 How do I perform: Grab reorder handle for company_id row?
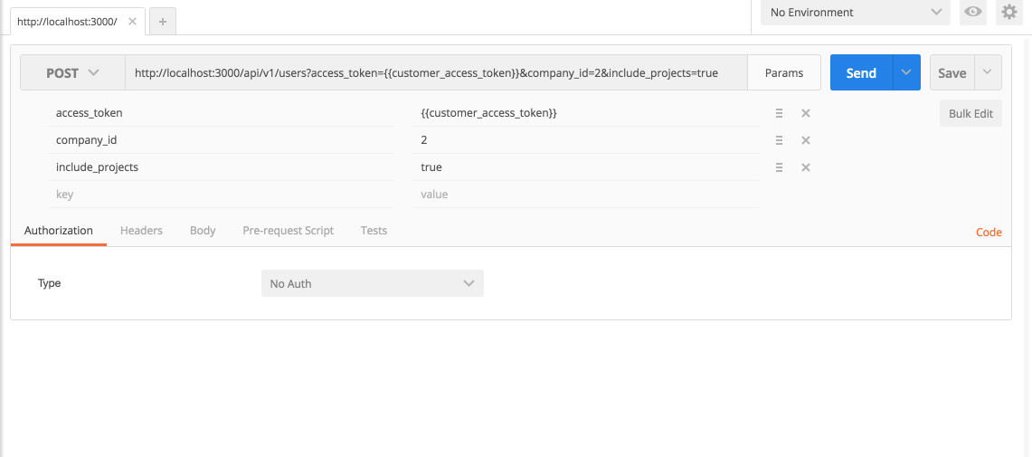(x=779, y=140)
